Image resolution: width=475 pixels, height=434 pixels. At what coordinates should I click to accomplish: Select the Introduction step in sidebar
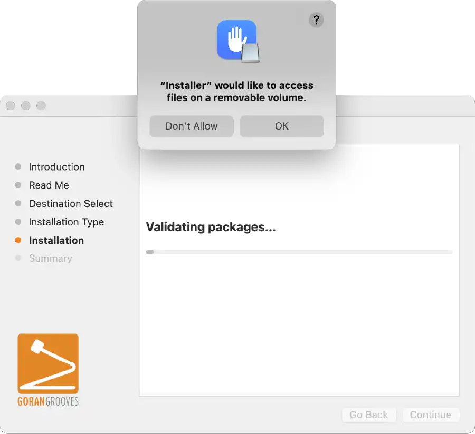tap(56, 167)
